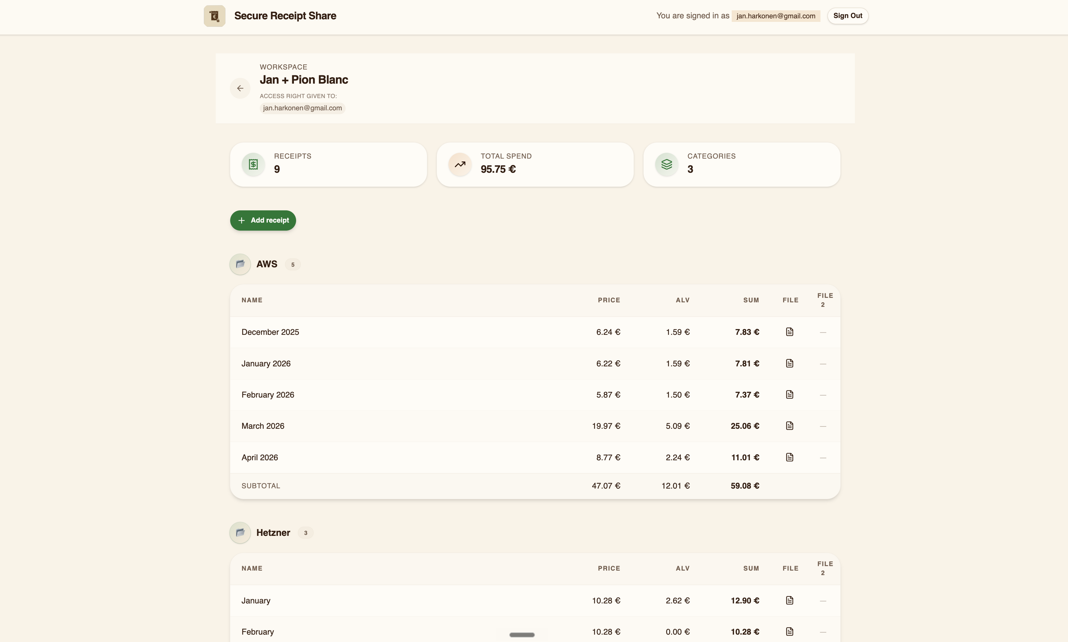
Task: Click signed-in email jan.harkonen@gmail.com in header
Action: tap(776, 16)
